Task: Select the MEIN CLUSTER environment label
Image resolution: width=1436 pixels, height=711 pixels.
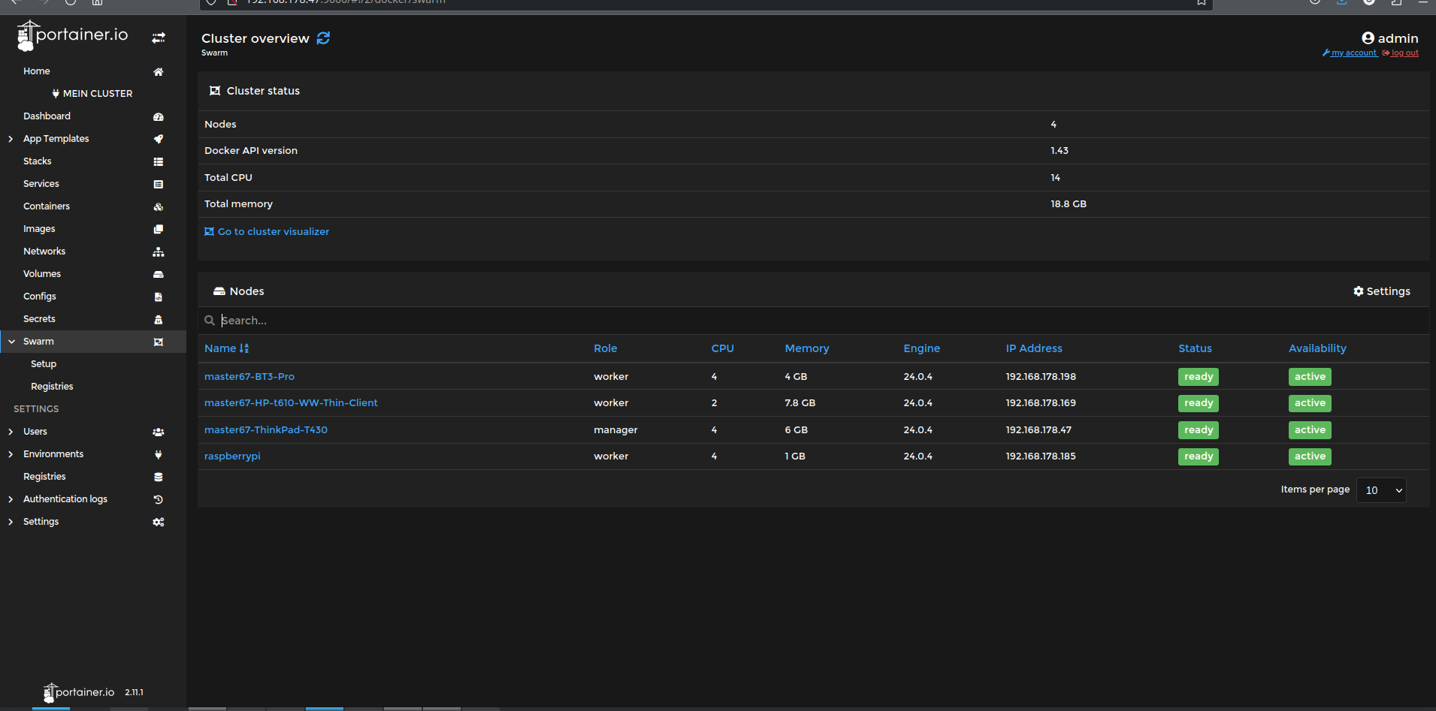Action: tap(92, 94)
